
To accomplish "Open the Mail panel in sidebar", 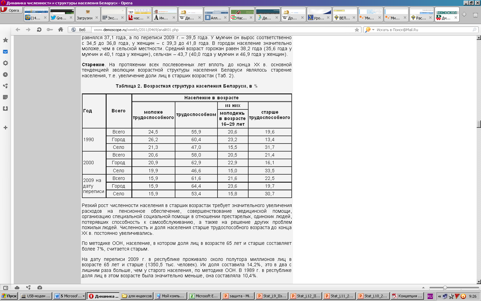I will [5, 52].
